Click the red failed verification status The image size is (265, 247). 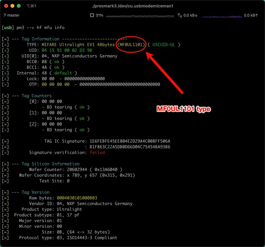tap(97, 153)
